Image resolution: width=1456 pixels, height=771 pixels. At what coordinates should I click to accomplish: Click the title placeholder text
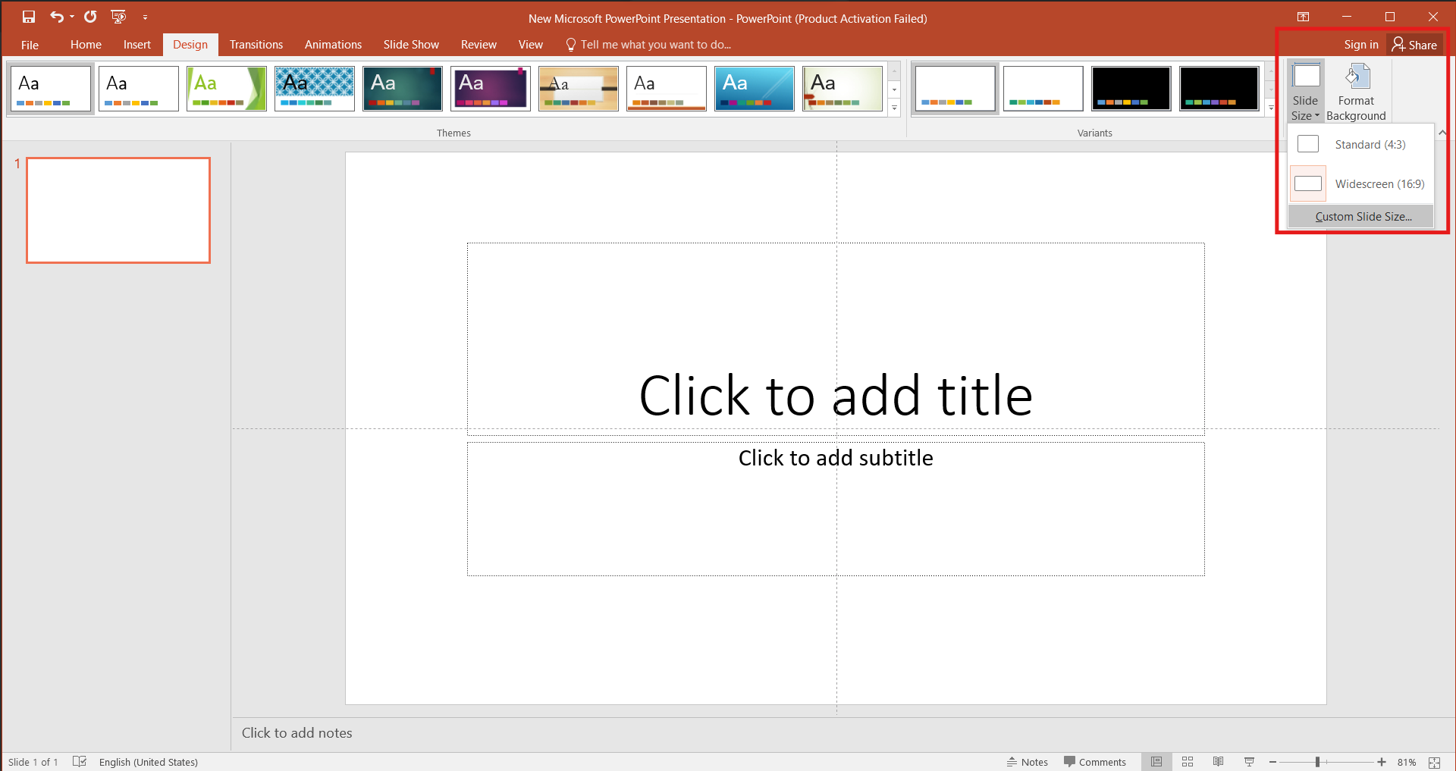tap(836, 395)
